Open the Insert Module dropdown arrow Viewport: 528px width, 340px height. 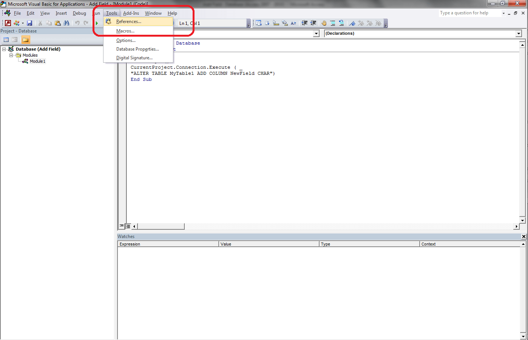pos(23,23)
